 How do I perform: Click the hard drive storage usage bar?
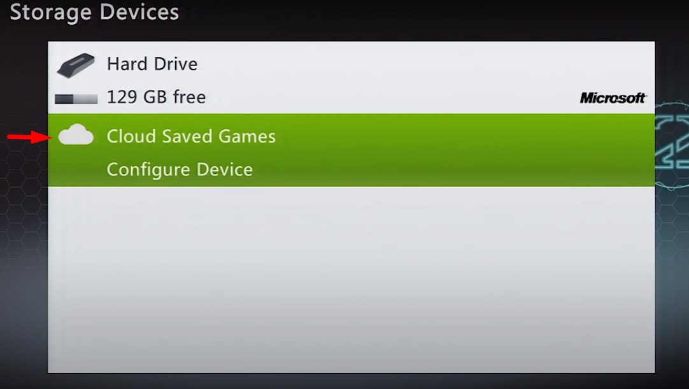pyautogui.click(x=76, y=99)
